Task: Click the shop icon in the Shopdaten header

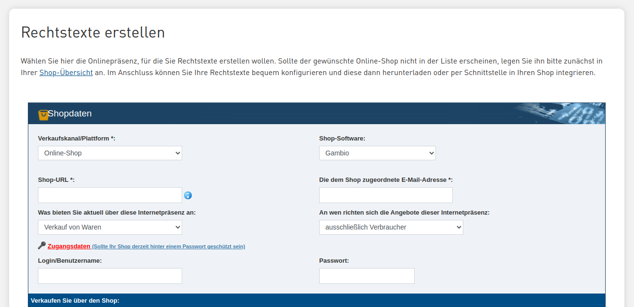Action: [42, 114]
